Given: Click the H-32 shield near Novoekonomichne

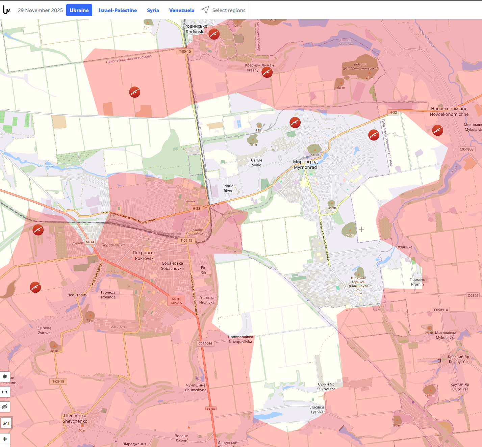Looking at the screenshot, I should (393, 112).
